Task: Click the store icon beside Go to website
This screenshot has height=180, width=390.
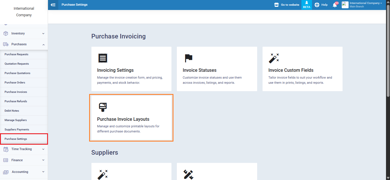Action: point(276,5)
